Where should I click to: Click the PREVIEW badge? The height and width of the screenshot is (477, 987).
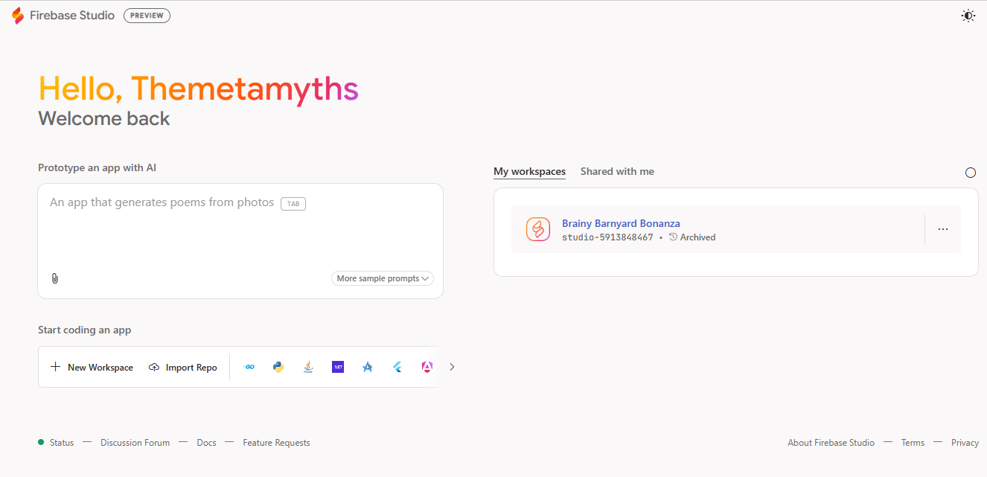click(147, 16)
